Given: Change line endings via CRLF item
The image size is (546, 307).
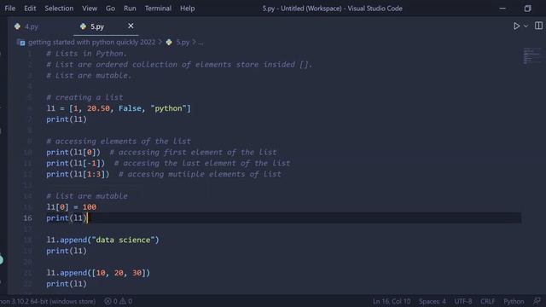Looking at the screenshot, I should [487, 301].
